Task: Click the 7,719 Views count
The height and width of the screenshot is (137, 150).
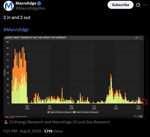Action: (x=53, y=131)
